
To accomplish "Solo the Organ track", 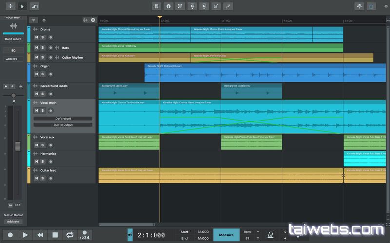I will 43,75.
